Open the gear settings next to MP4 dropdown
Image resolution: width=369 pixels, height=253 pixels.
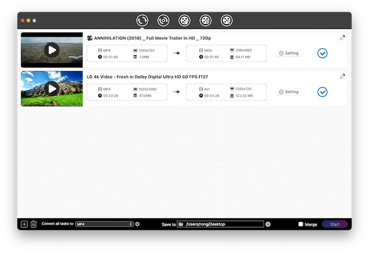(138, 224)
